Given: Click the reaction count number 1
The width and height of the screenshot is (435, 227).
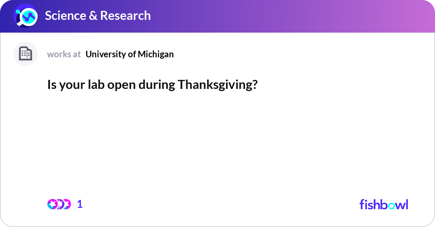Looking at the screenshot, I should click(80, 204).
